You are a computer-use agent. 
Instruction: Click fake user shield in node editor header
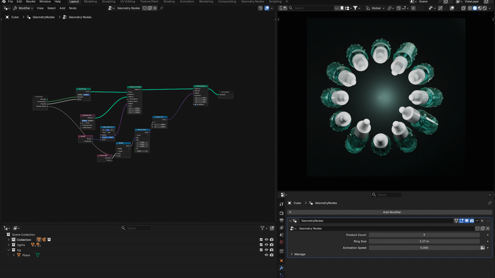(x=145, y=8)
